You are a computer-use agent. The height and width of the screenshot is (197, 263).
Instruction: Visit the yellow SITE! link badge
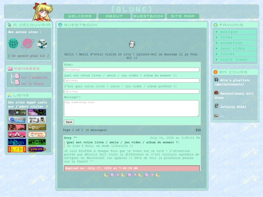click(17, 149)
